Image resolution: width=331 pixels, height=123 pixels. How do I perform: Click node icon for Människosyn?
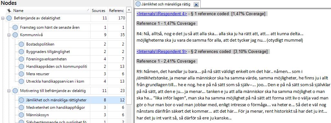[x=21, y=115]
